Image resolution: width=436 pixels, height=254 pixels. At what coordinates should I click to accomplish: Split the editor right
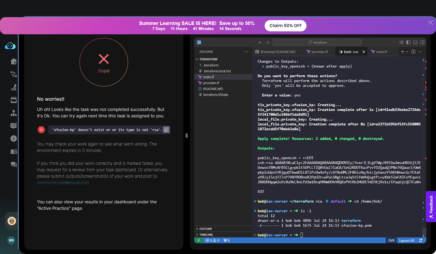coord(413,52)
